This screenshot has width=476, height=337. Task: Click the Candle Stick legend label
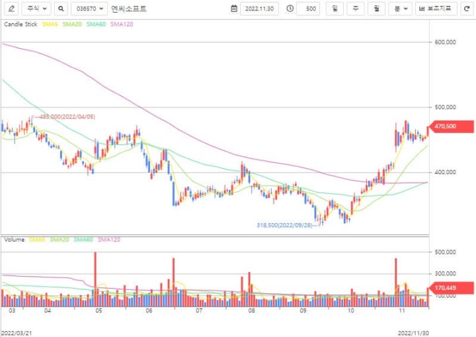(20, 24)
